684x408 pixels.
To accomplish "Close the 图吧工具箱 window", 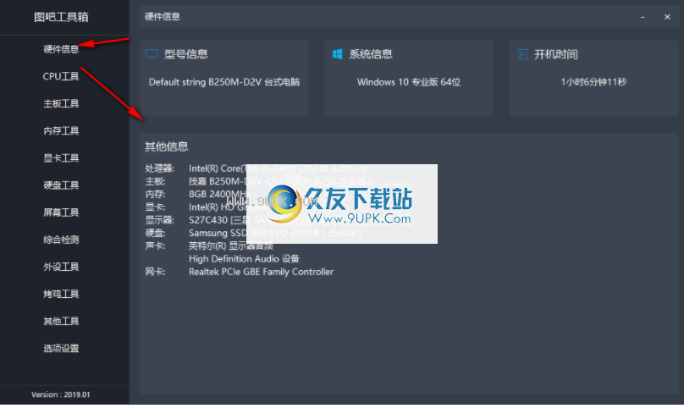I will pos(667,17).
